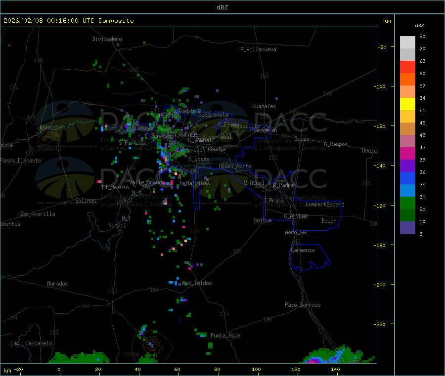Click the Divisadero map label
Image resolution: width=445 pixels, height=376 pixels.
click(107, 39)
